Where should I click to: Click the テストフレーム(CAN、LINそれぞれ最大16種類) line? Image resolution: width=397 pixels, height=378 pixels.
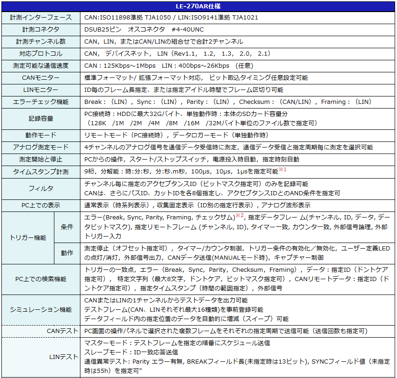pyautogui.click(x=174, y=309)
